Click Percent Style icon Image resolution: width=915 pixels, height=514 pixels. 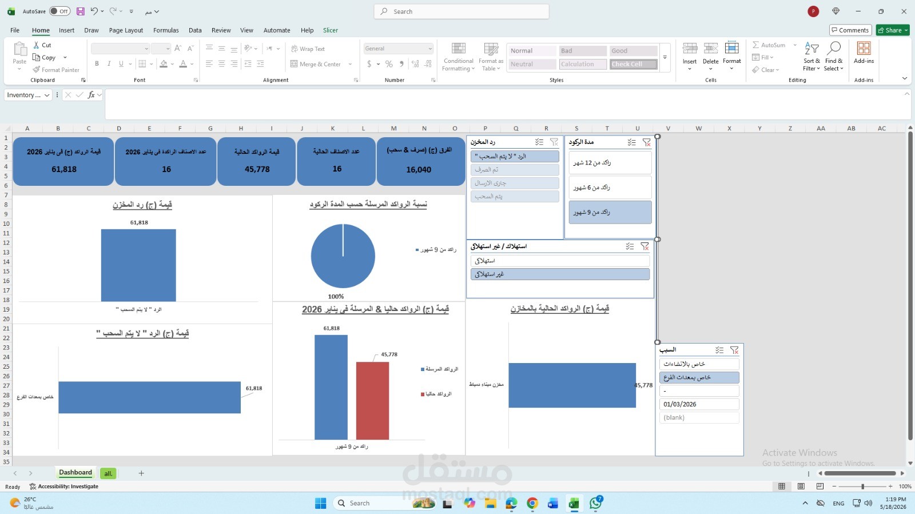point(389,64)
